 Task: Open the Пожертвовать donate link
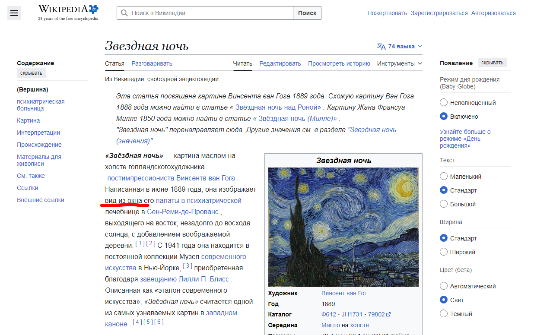[387, 13]
